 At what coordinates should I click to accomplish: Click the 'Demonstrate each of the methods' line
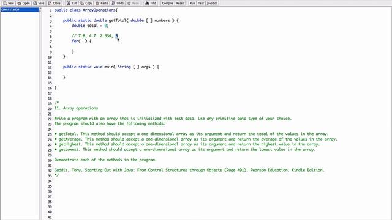point(105,160)
